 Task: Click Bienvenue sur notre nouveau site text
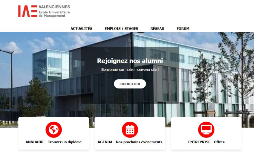[x=130, y=70]
